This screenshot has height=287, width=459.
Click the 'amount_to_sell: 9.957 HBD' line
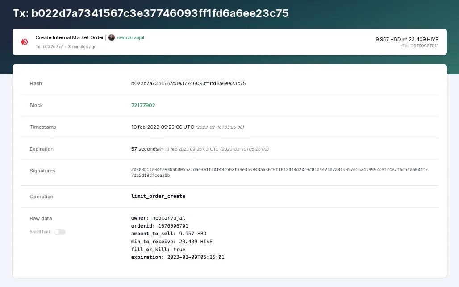(169, 234)
